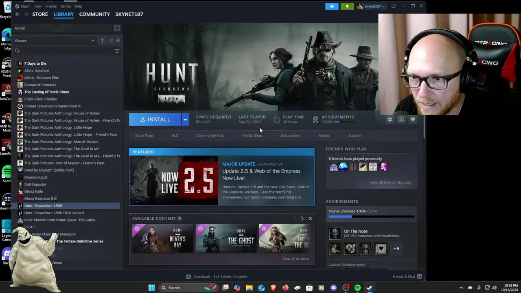Open the Community Hub link

[210, 136]
